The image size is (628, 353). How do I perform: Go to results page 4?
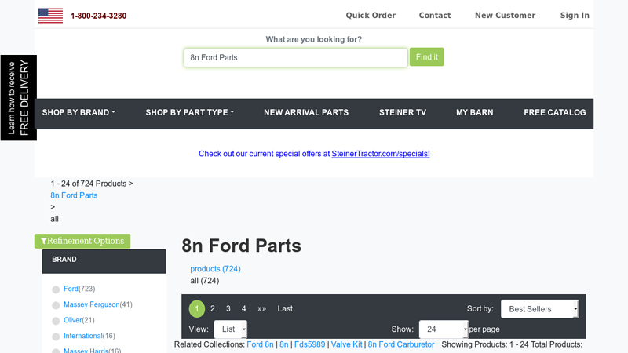243,308
